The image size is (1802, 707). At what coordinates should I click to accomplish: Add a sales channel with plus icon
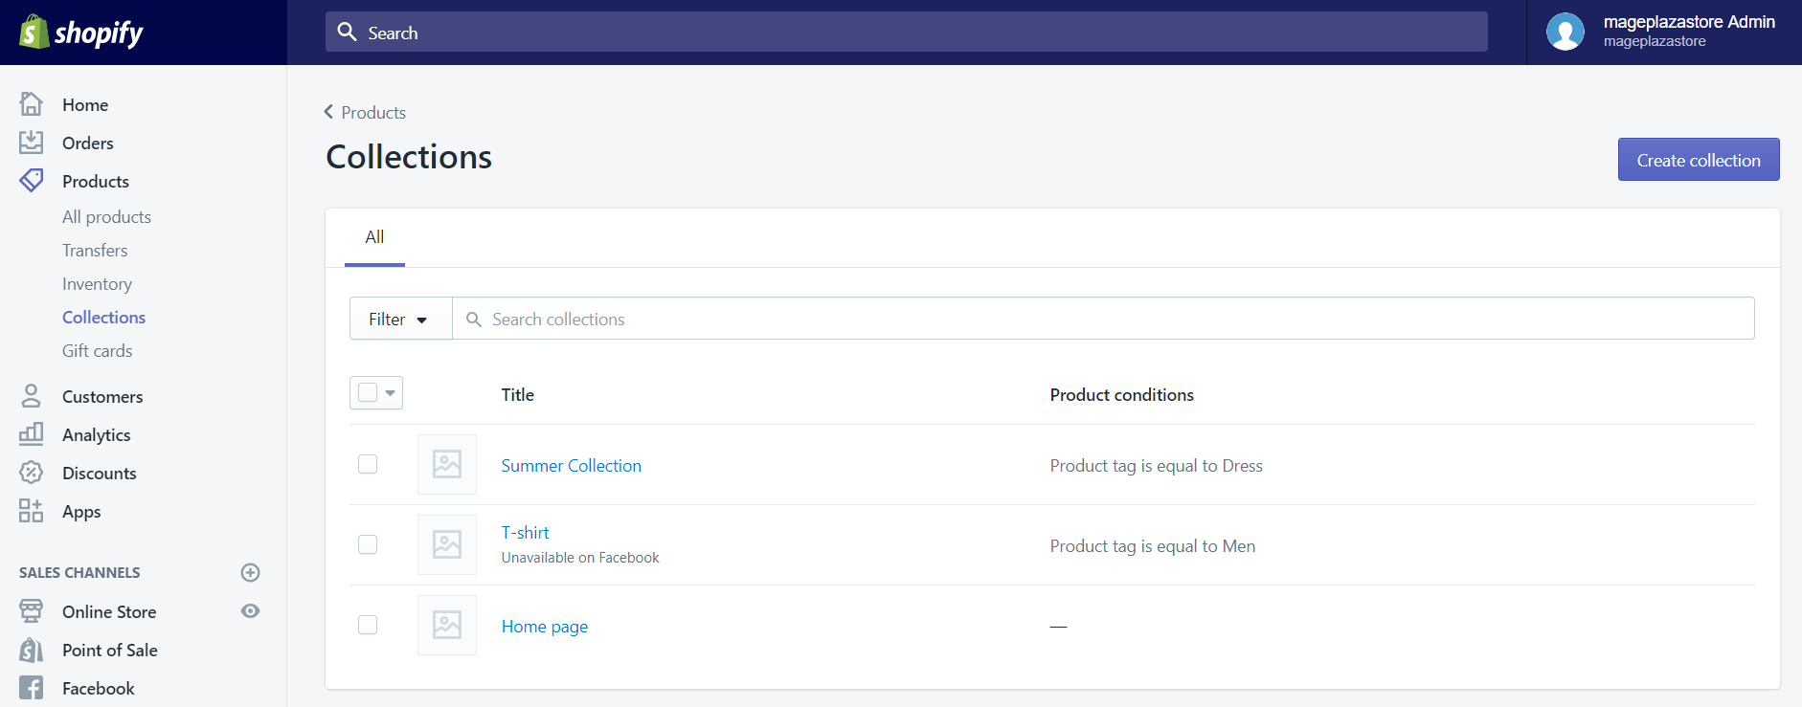pos(250,572)
